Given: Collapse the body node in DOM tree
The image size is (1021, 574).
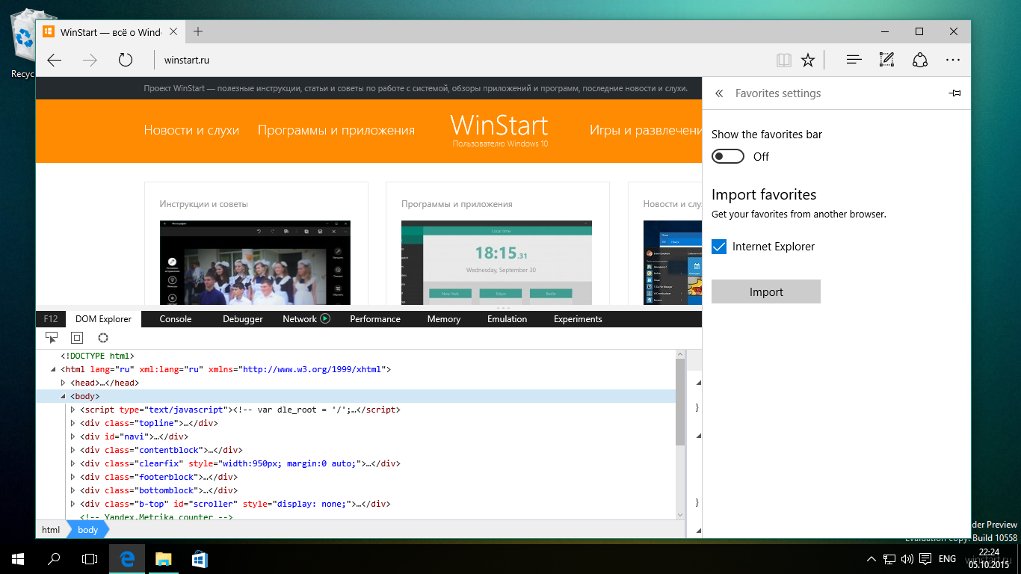Looking at the screenshot, I should (64, 396).
